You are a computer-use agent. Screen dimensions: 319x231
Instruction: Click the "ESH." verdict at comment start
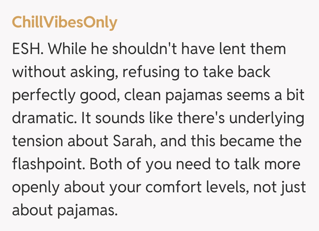(28, 49)
